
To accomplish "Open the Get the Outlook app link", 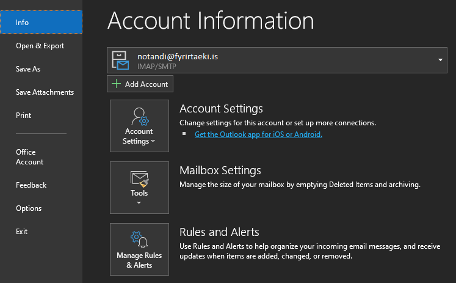I will point(258,134).
